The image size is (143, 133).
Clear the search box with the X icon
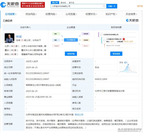click(104, 6)
